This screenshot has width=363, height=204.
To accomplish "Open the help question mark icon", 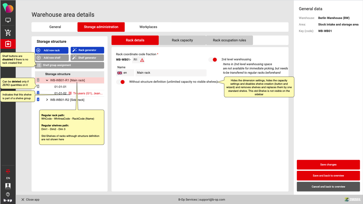I will pyautogui.click(x=8, y=194).
